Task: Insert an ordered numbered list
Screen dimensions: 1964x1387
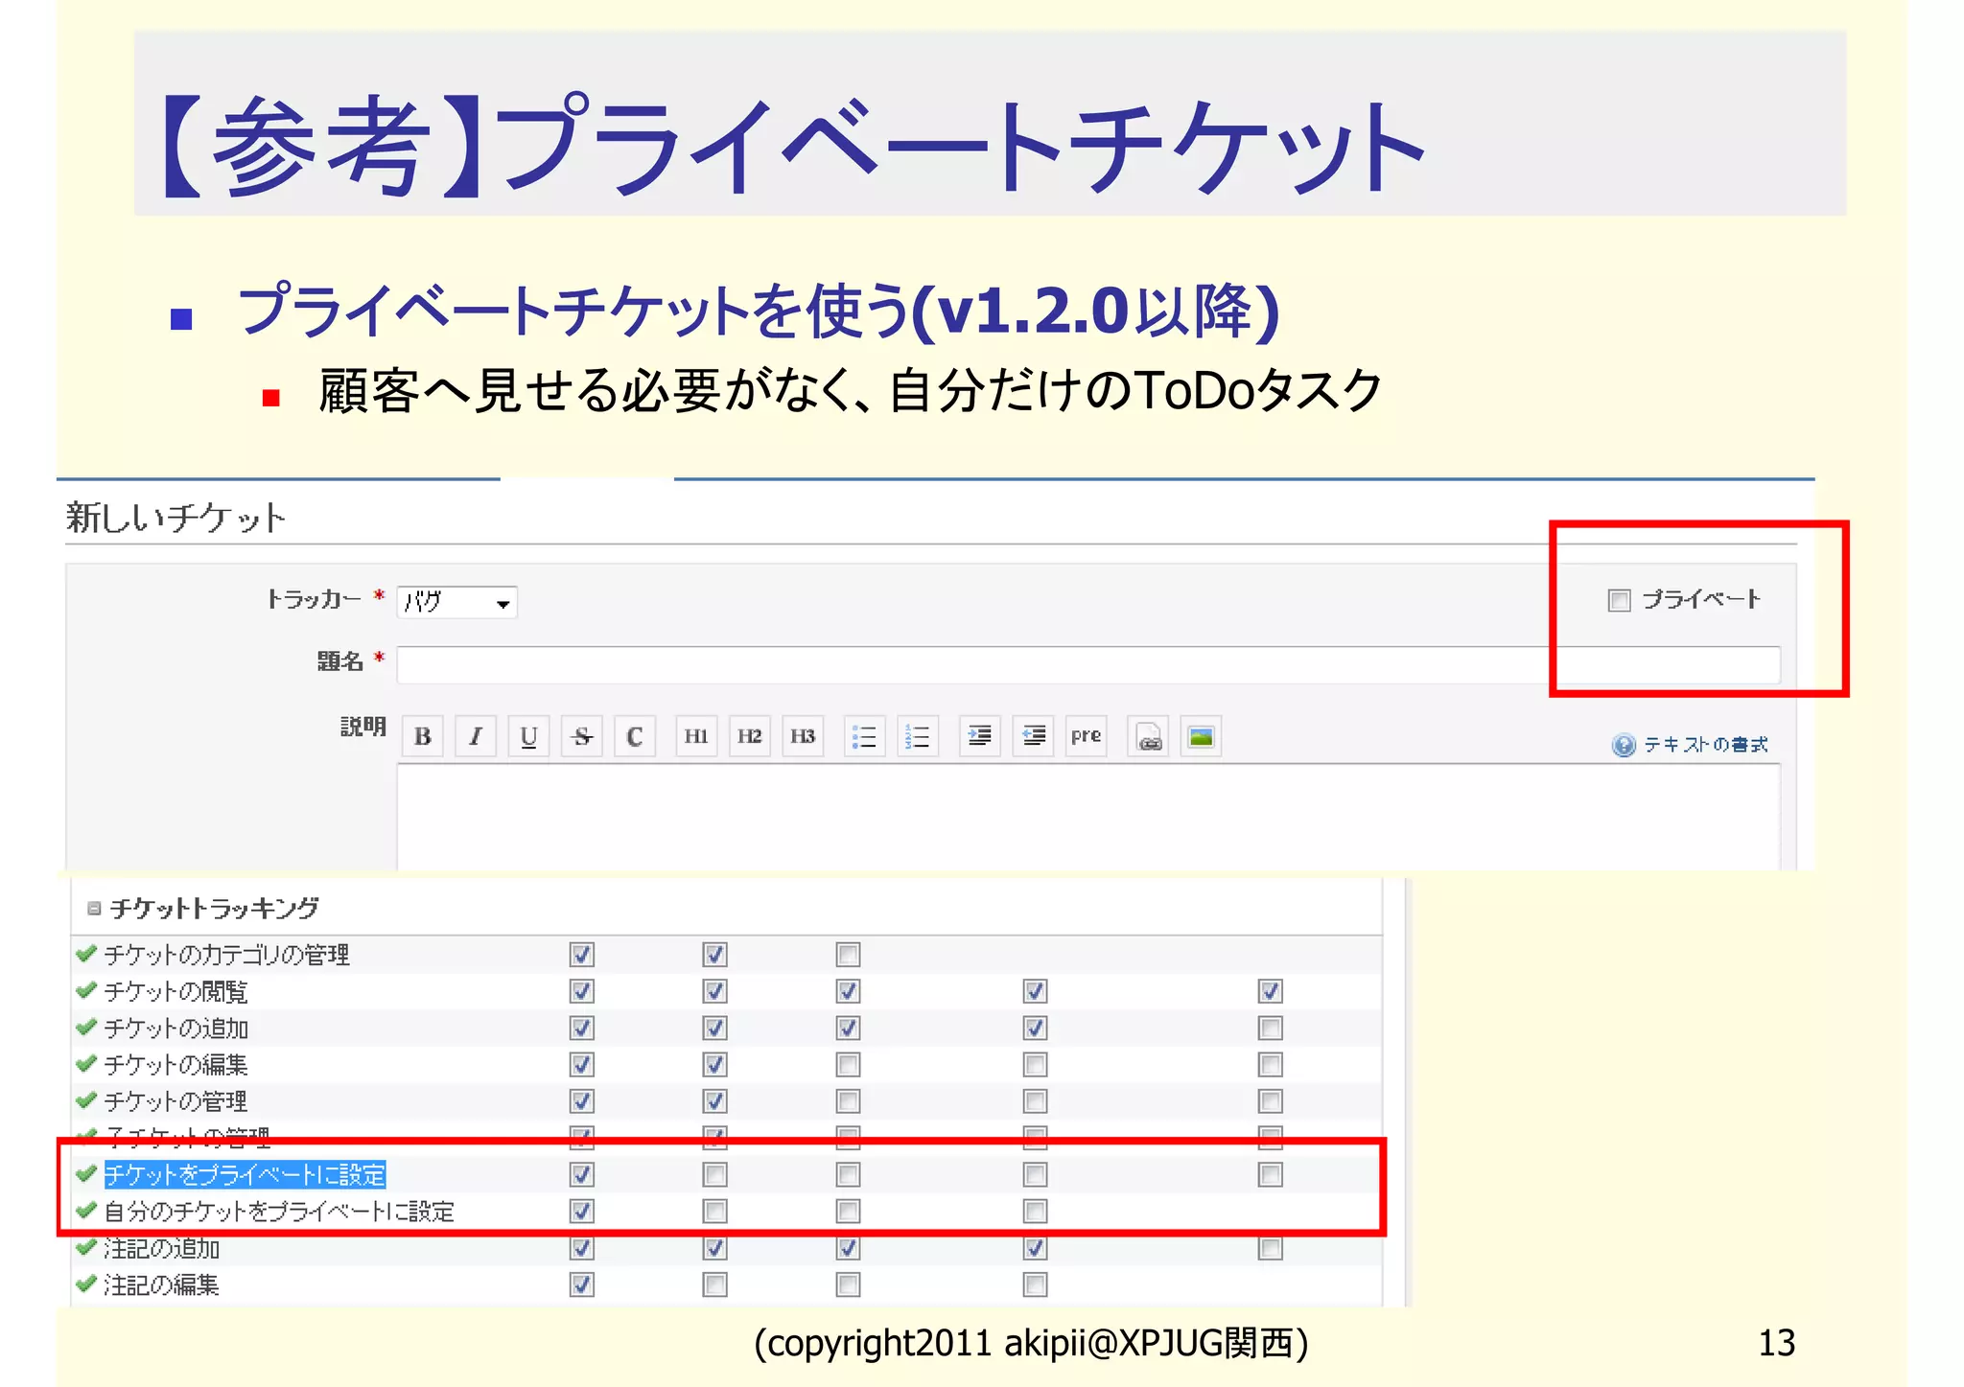Action: (x=918, y=736)
